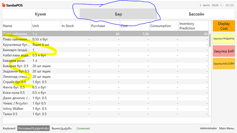
Task: Select the Лимонад стекл row
Action: pos(105,76)
